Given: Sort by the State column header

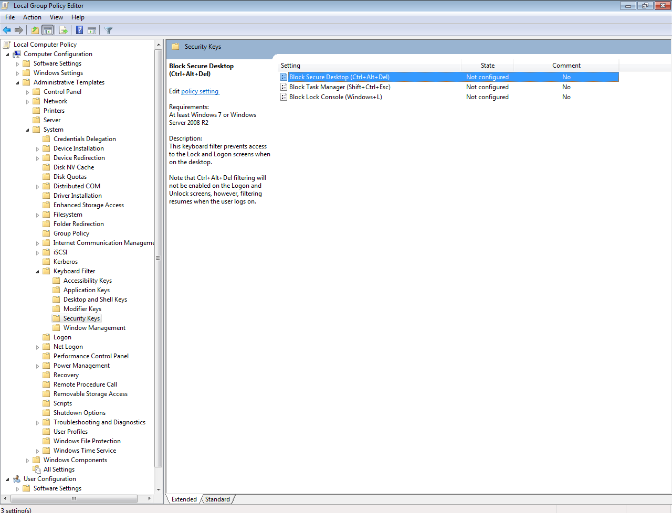Looking at the screenshot, I should click(x=487, y=66).
